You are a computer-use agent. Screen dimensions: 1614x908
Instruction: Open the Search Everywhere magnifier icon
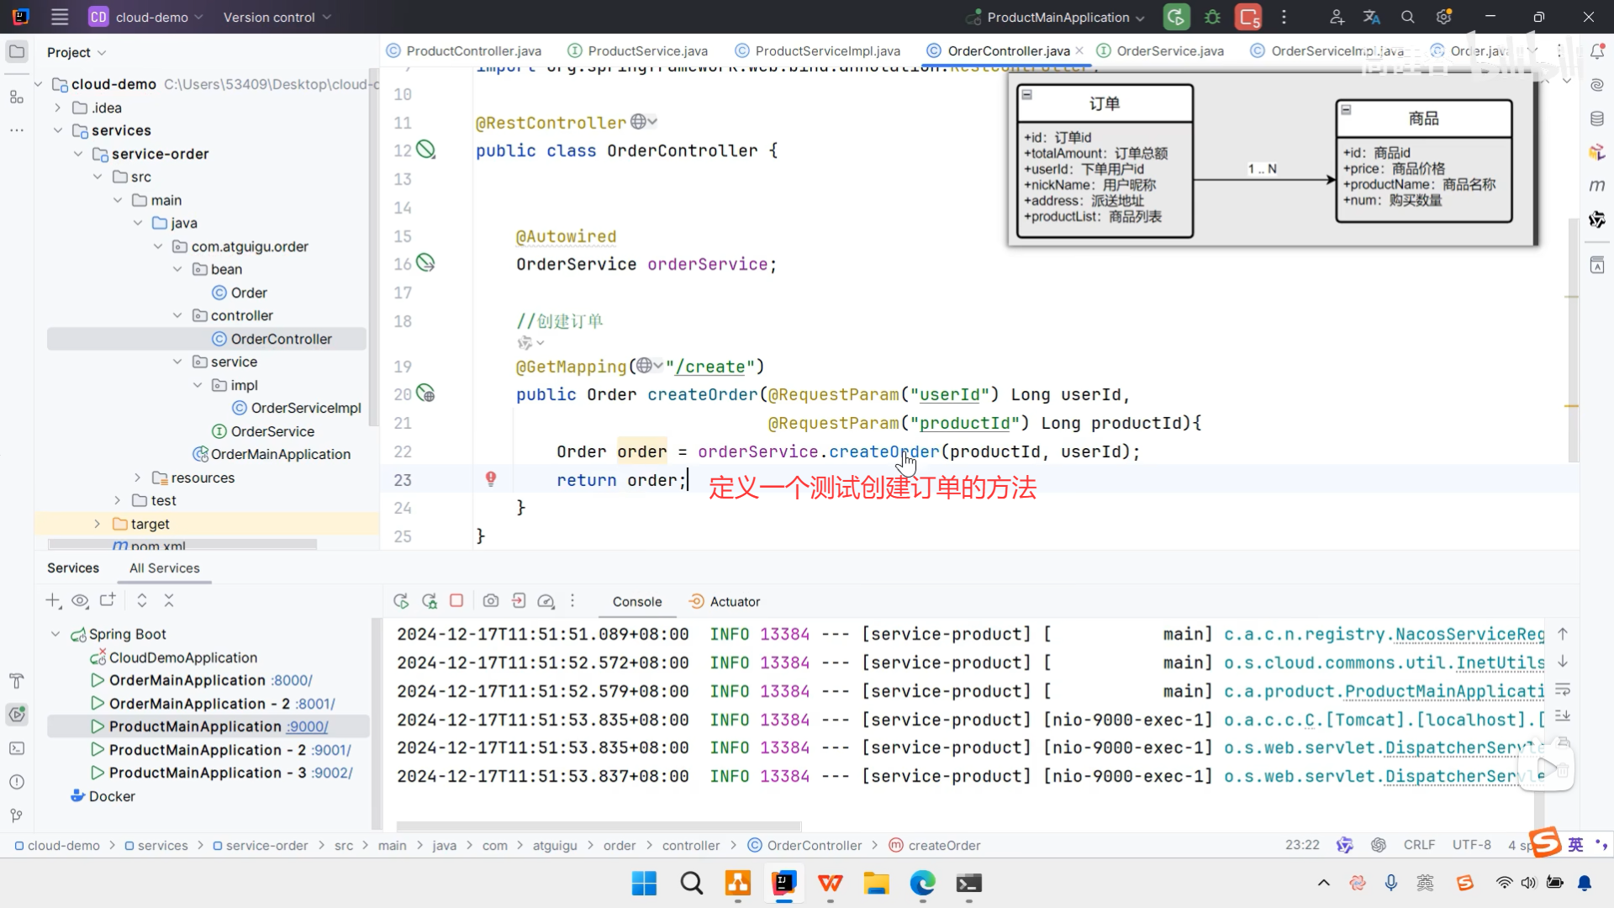pos(1408,17)
